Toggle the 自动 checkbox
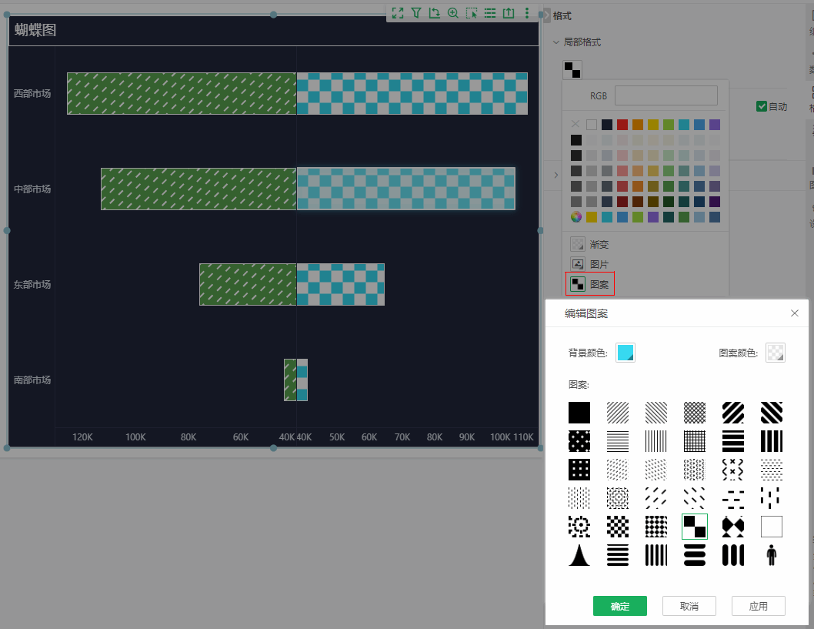The width and height of the screenshot is (814, 629). pyautogui.click(x=762, y=106)
